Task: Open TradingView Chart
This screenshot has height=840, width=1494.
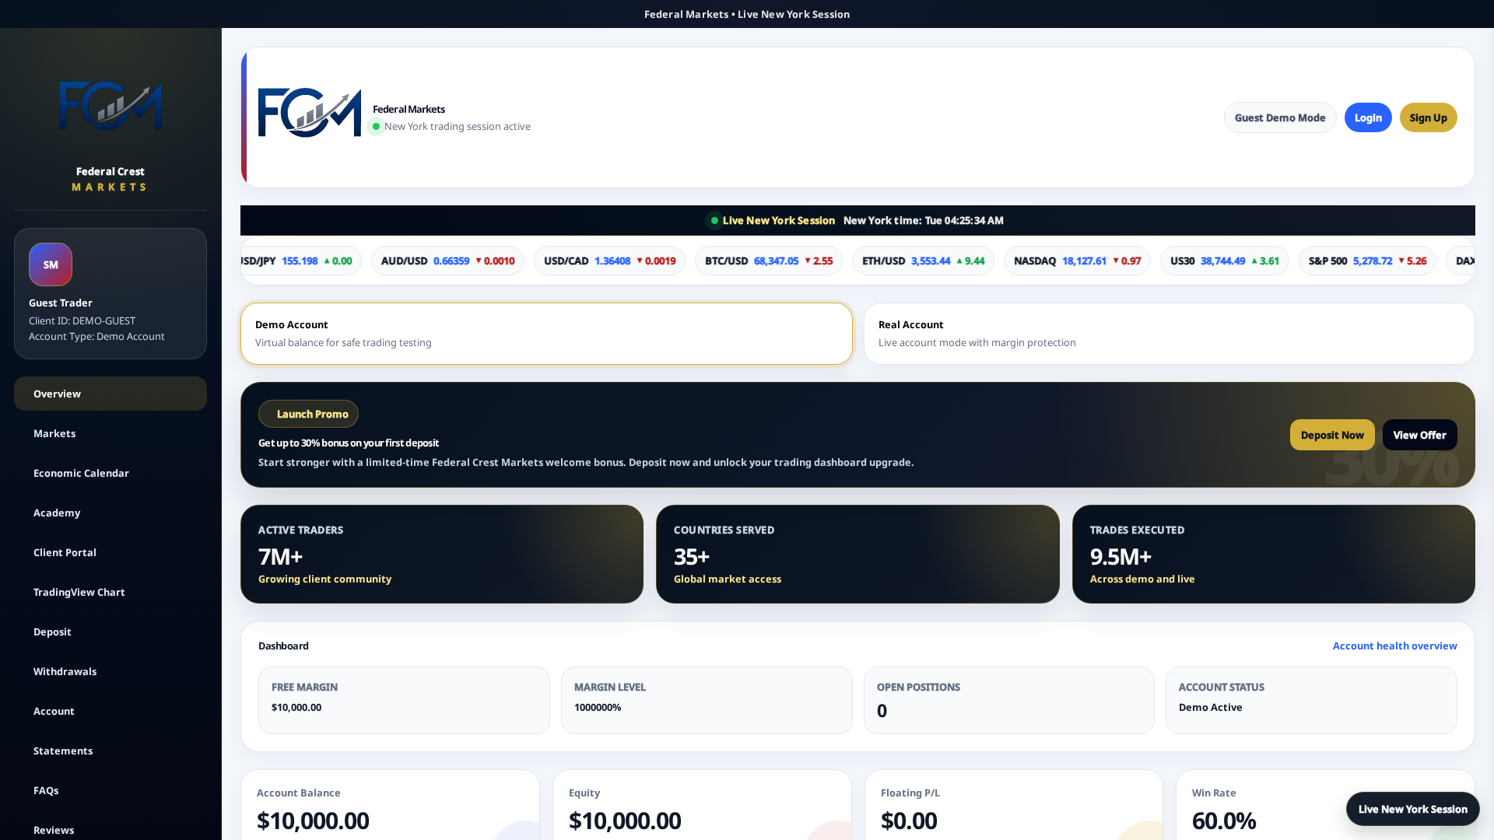Action: pyautogui.click(x=110, y=592)
